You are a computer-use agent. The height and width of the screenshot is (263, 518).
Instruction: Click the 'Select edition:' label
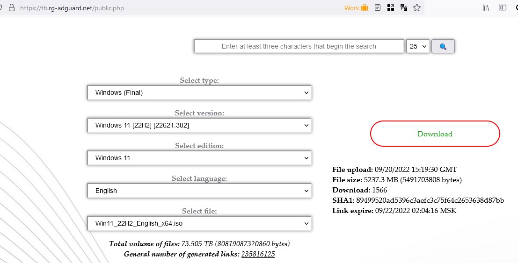point(199,146)
